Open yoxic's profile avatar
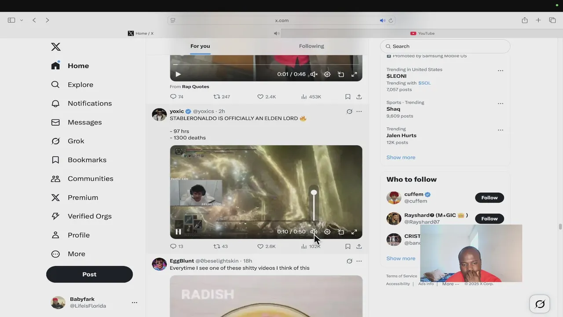Image resolution: width=563 pixels, height=317 pixels. pyautogui.click(x=159, y=114)
